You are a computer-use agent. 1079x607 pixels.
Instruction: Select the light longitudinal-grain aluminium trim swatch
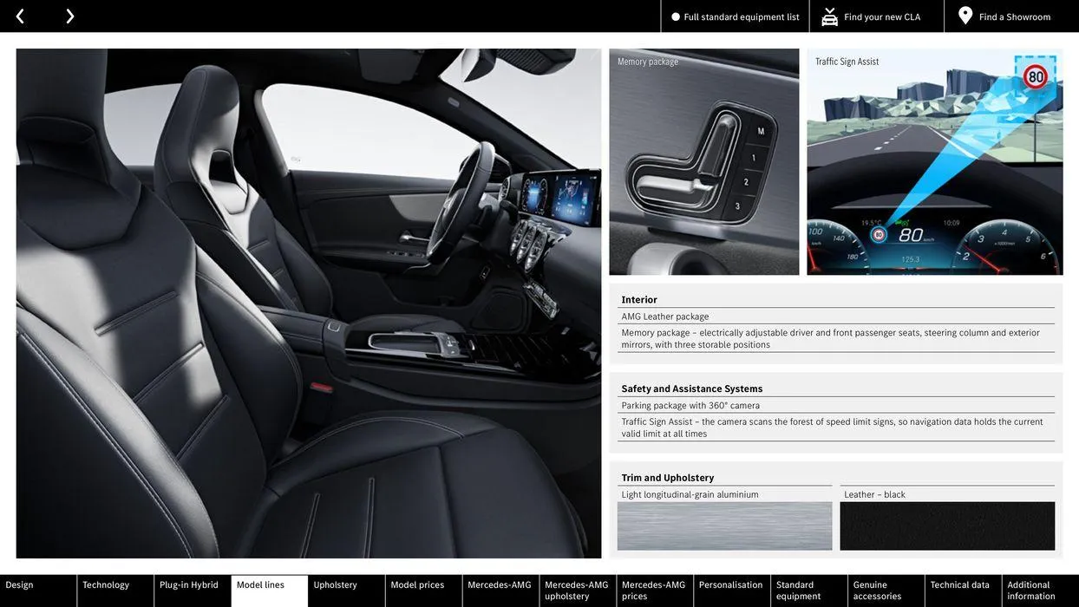point(724,526)
